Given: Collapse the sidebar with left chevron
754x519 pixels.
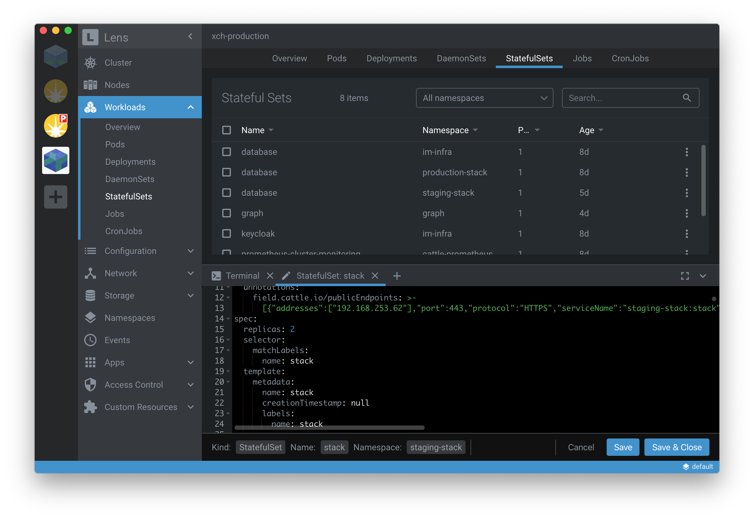Looking at the screenshot, I should click(x=190, y=37).
